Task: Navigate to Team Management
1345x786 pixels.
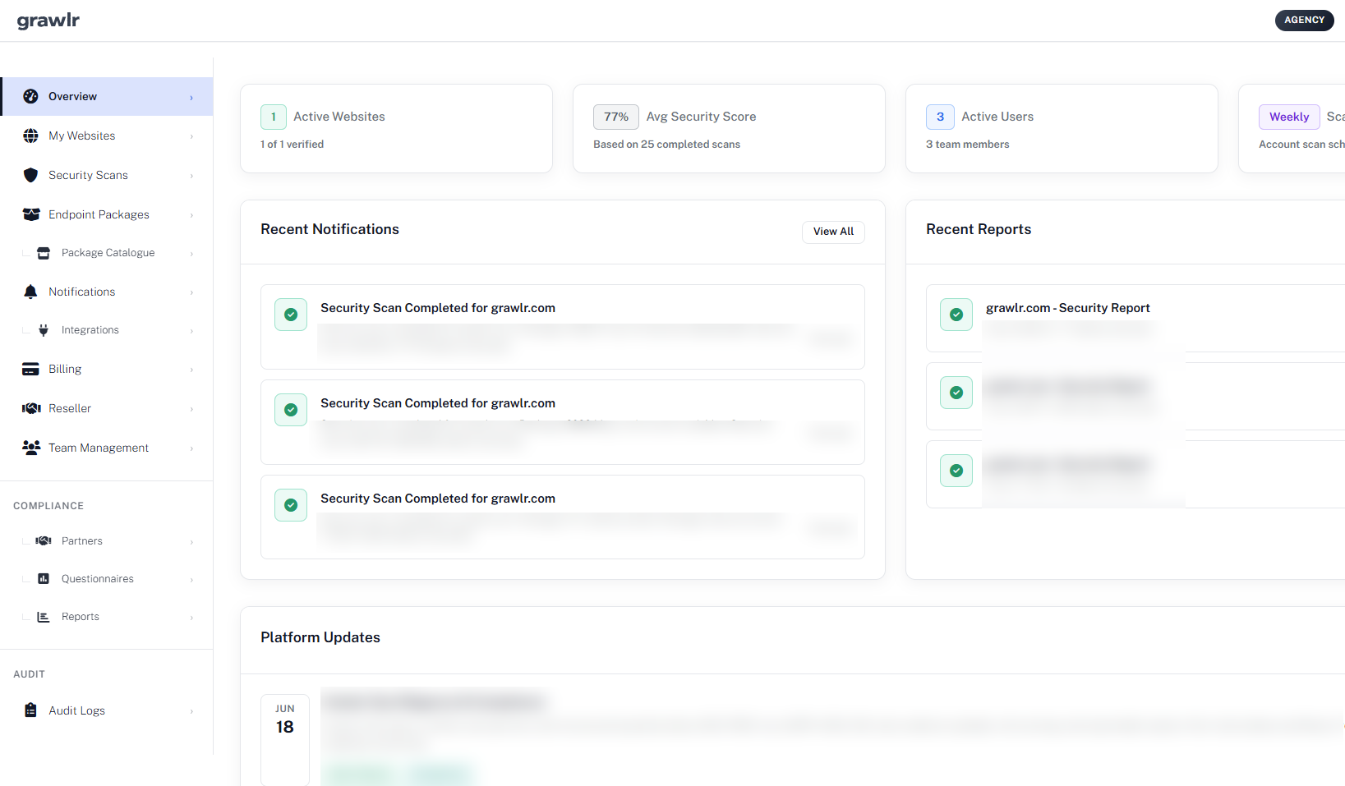Action: point(107,448)
